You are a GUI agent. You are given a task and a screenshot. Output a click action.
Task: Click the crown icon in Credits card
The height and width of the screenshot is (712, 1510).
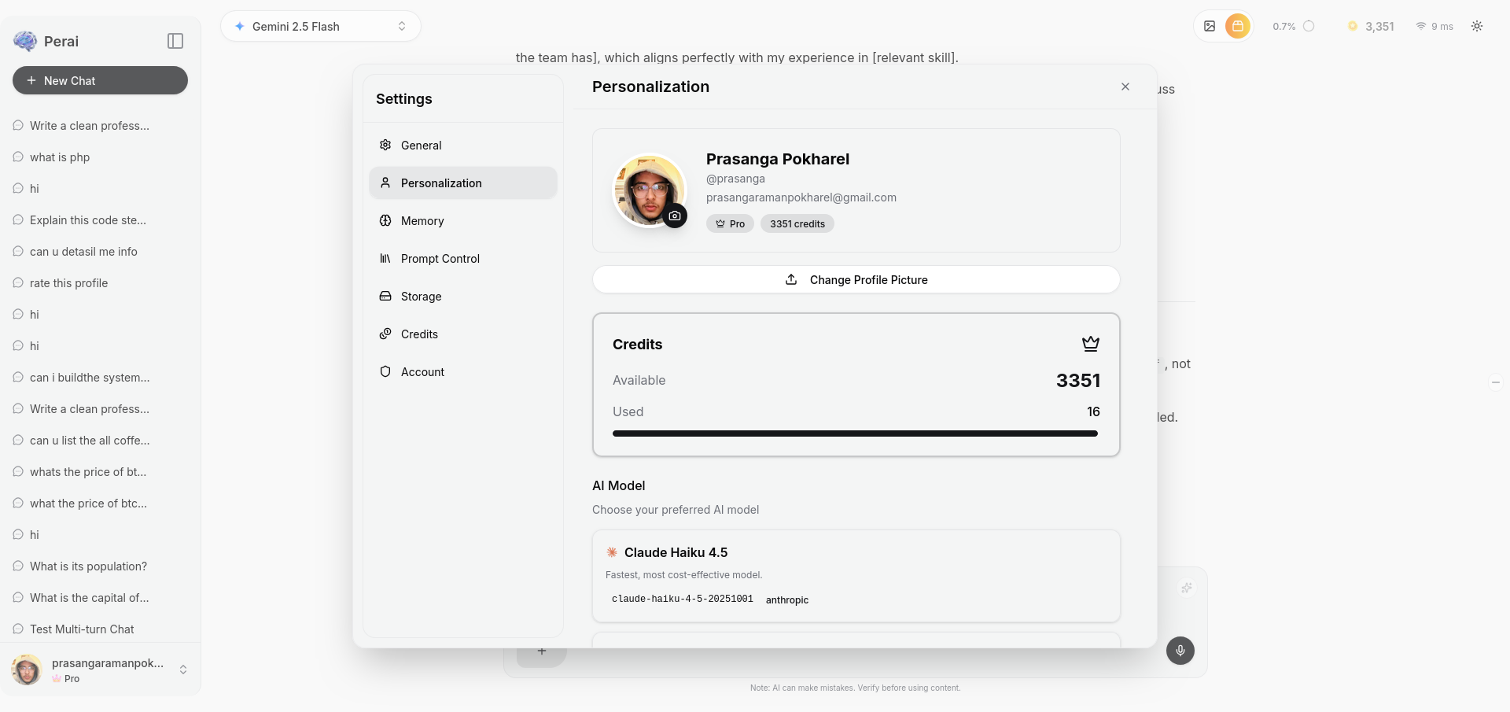1091,344
